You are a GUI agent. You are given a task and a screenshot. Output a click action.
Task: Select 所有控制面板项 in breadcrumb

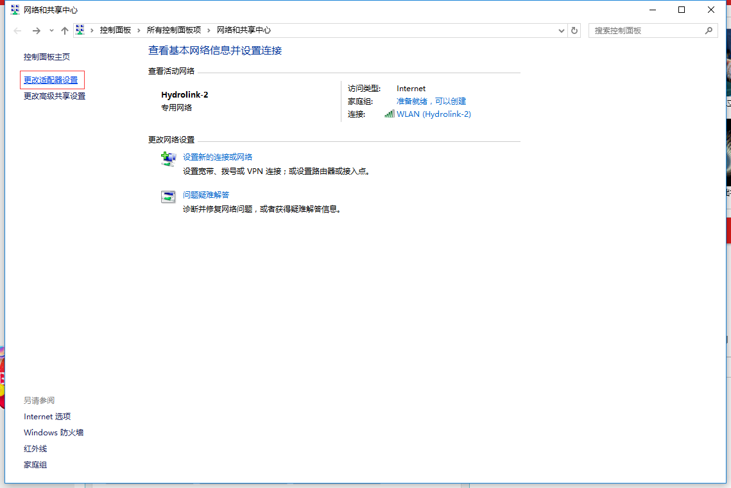[x=174, y=30]
